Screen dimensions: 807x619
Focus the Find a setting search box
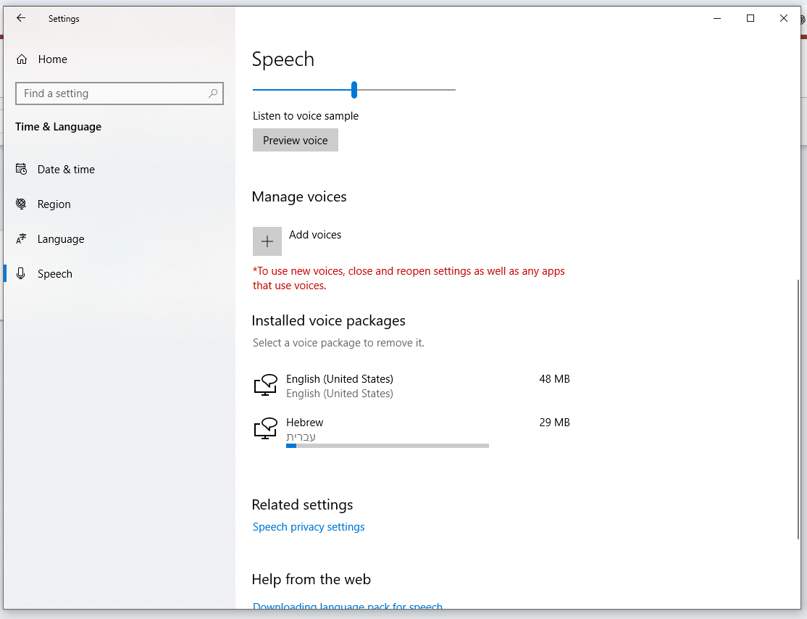(120, 94)
